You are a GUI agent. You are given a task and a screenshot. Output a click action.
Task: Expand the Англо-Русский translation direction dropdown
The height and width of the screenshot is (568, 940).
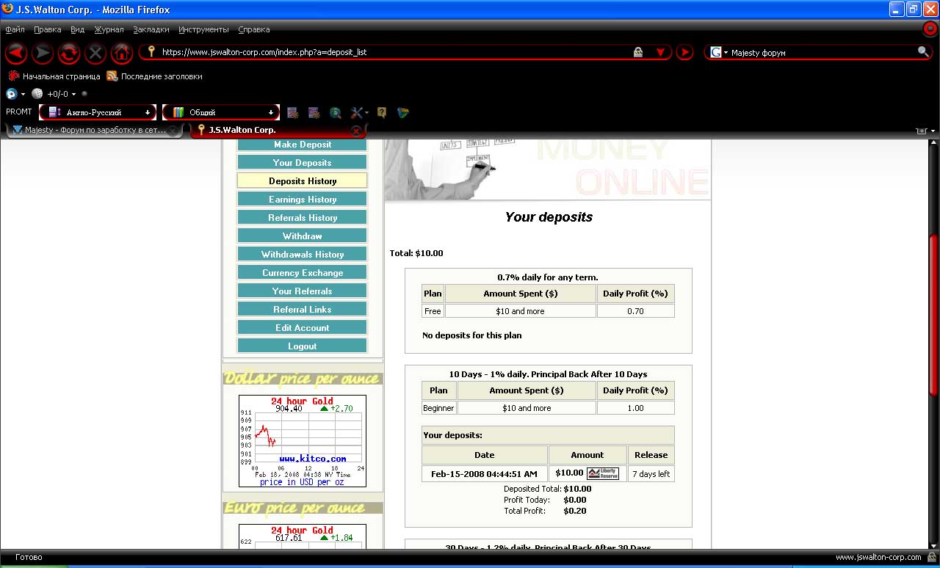coord(98,112)
